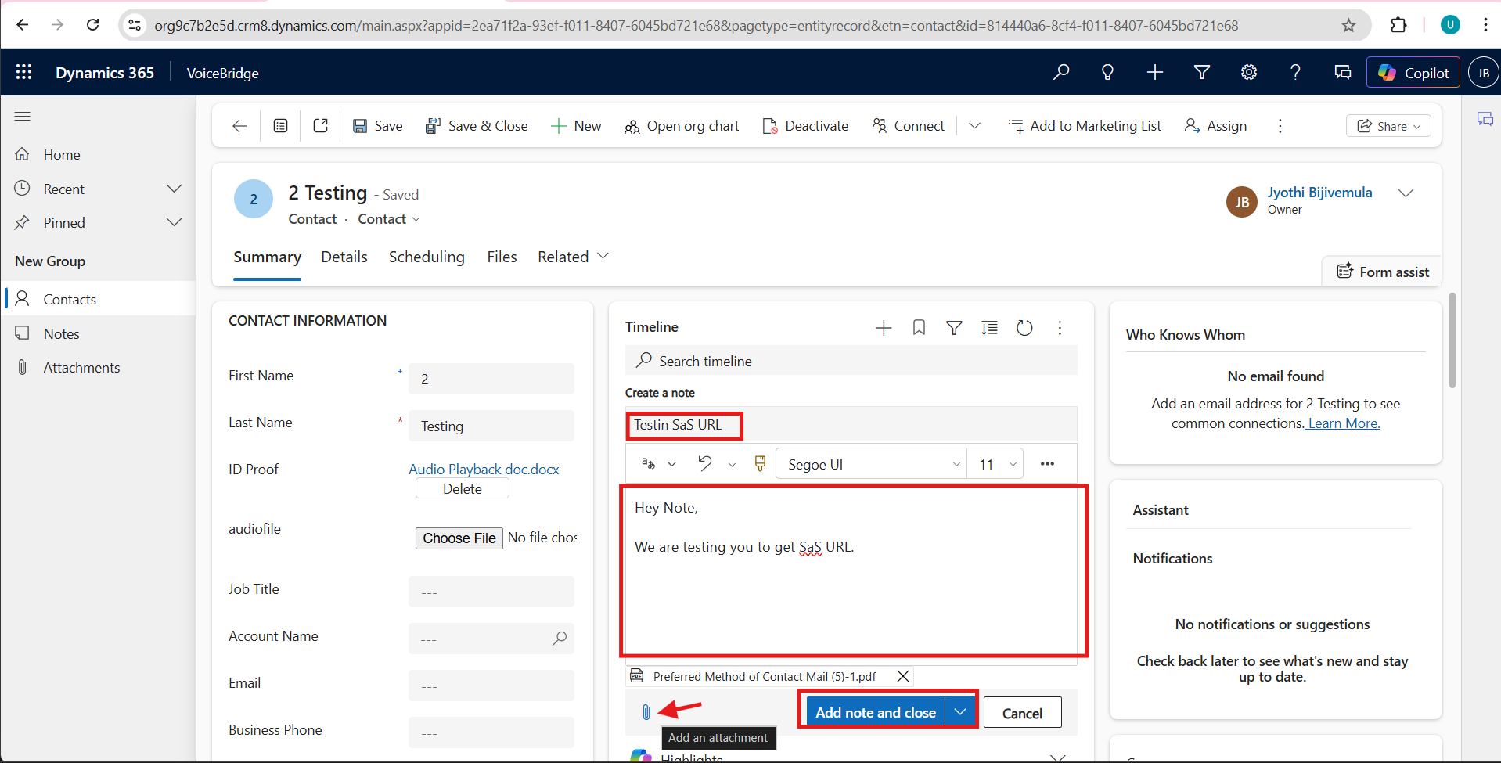The height and width of the screenshot is (763, 1501).
Task: Remove the attached PDF file
Action: [902, 676]
